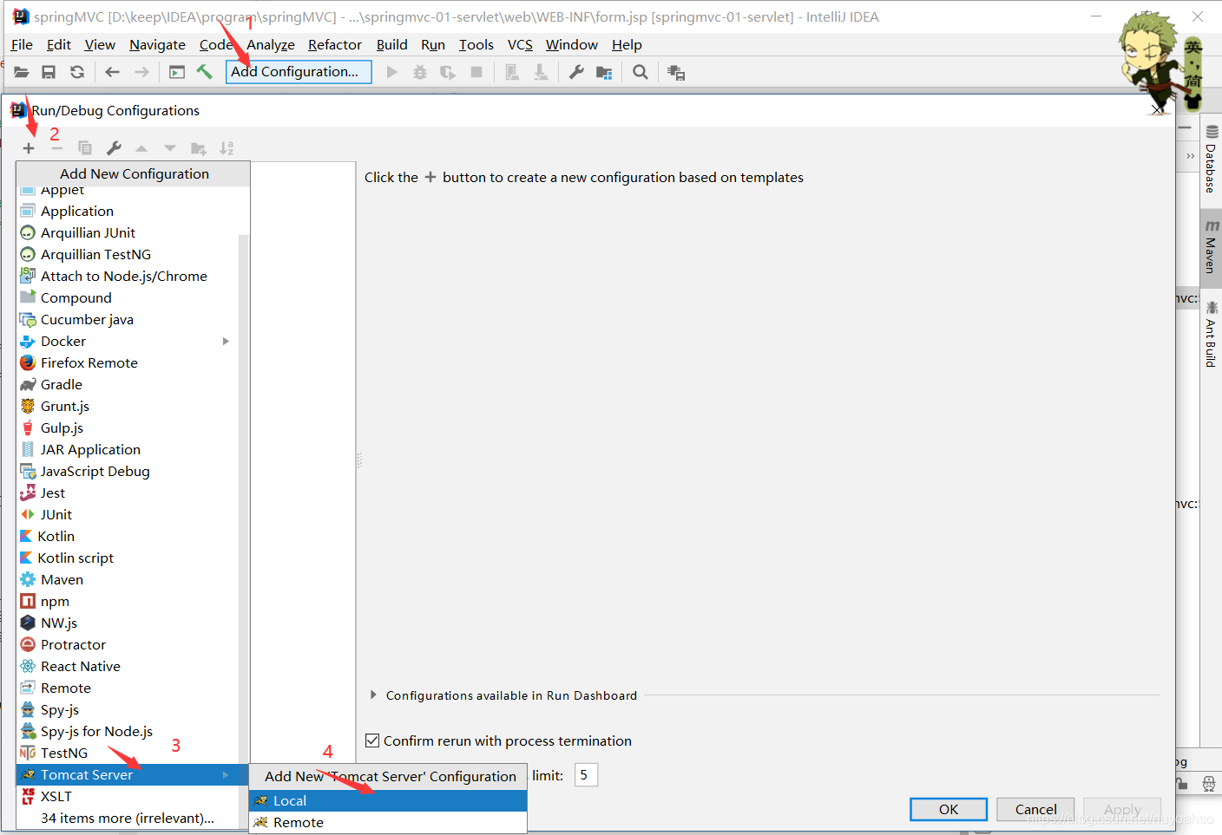Click the OK button
The width and height of the screenshot is (1222, 835).
[x=949, y=809]
